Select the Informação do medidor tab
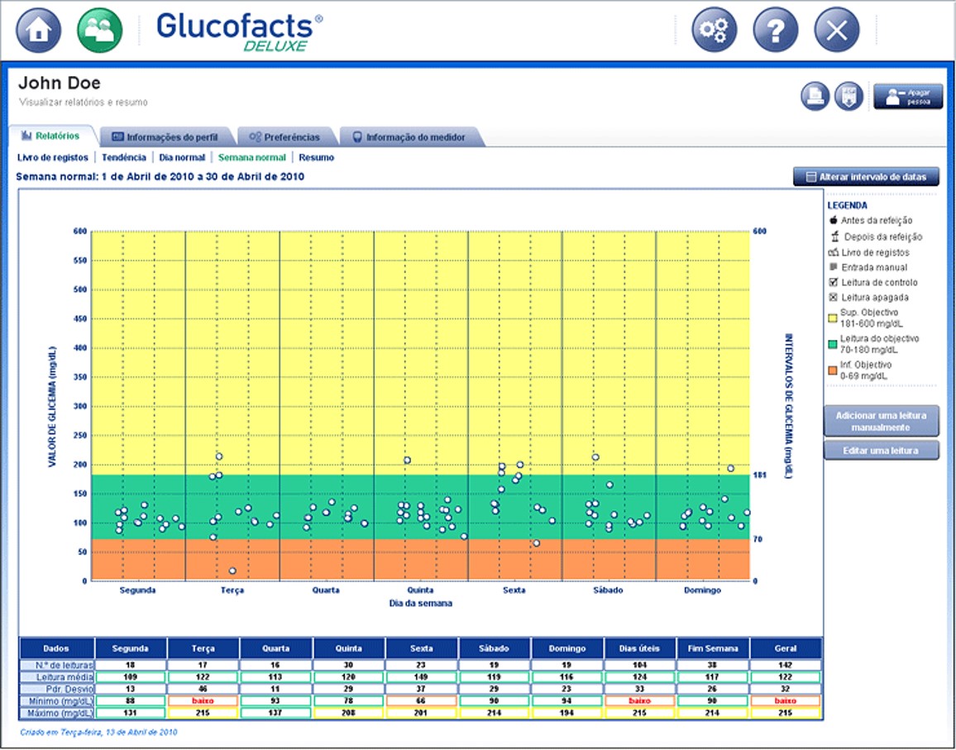 tap(408, 136)
